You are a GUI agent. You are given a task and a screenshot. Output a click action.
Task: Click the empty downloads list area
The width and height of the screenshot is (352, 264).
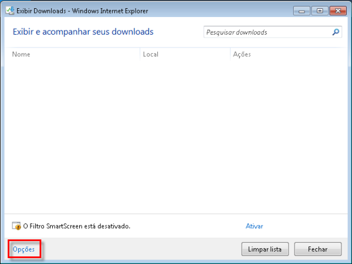pos(176,135)
